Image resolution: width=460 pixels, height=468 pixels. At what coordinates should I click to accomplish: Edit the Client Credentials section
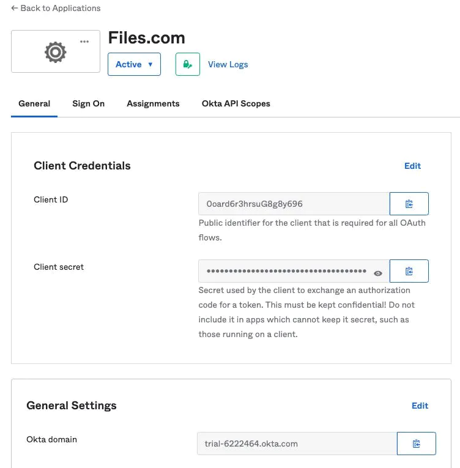tap(412, 166)
